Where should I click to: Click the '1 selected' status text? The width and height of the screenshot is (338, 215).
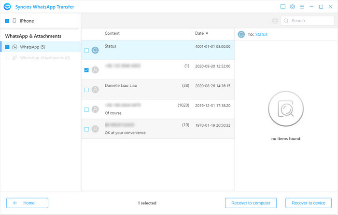pos(147,203)
